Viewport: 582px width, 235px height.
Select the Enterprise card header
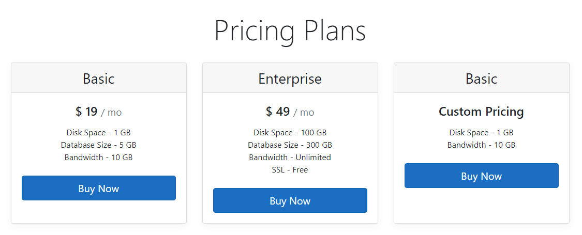point(290,79)
